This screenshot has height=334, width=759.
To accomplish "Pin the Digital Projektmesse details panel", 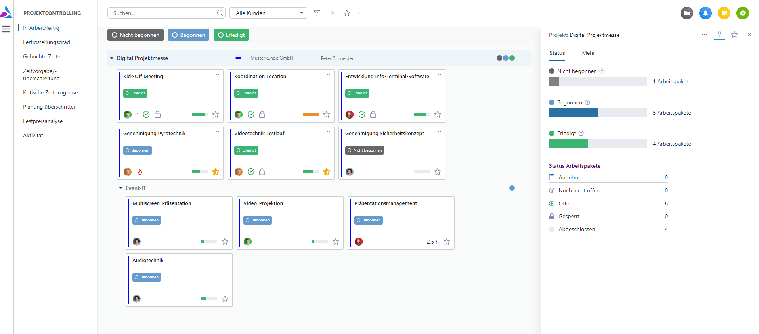I will click(x=719, y=35).
